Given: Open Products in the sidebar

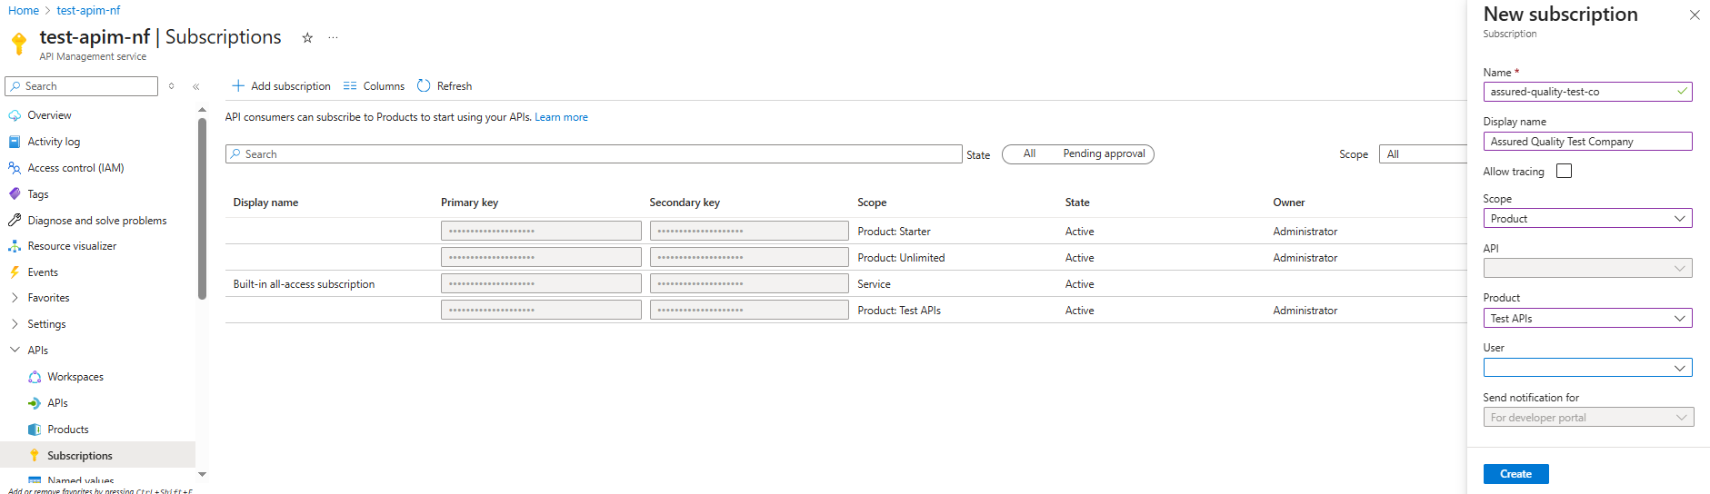Looking at the screenshot, I should (68, 430).
